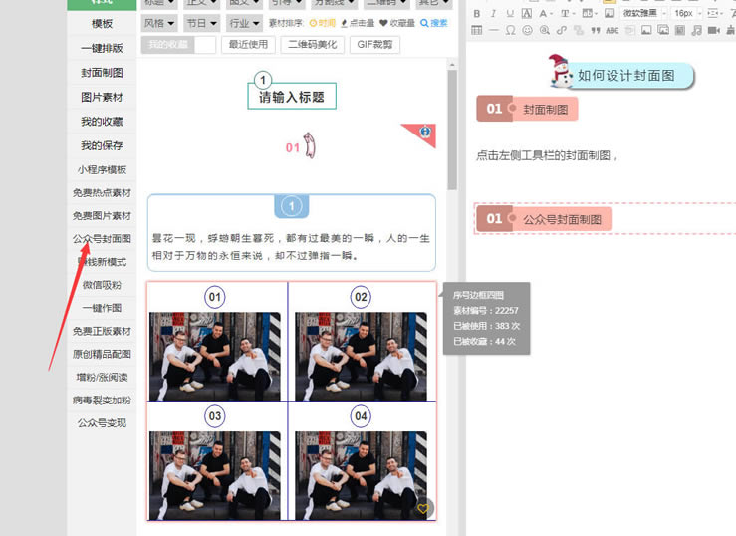Open the special characters Omega icon
The height and width of the screenshot is (536, 736).
510,31
